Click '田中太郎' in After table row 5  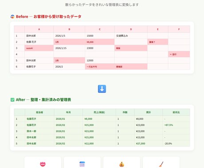tap(39, 144)
